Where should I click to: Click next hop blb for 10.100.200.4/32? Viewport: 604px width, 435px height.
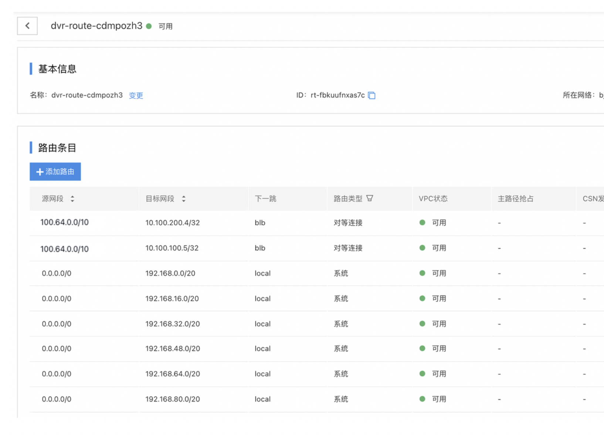pos(260,223)
